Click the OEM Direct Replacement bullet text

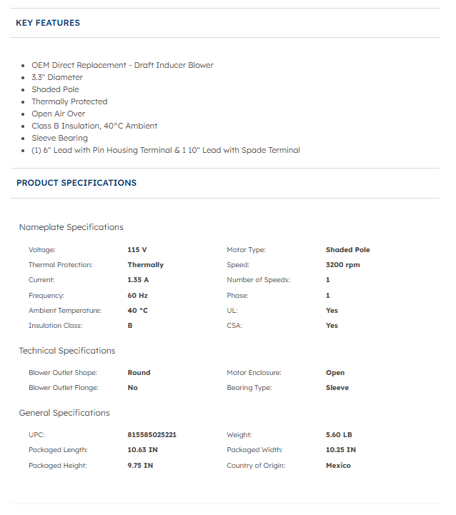click(x=122, y=65)
